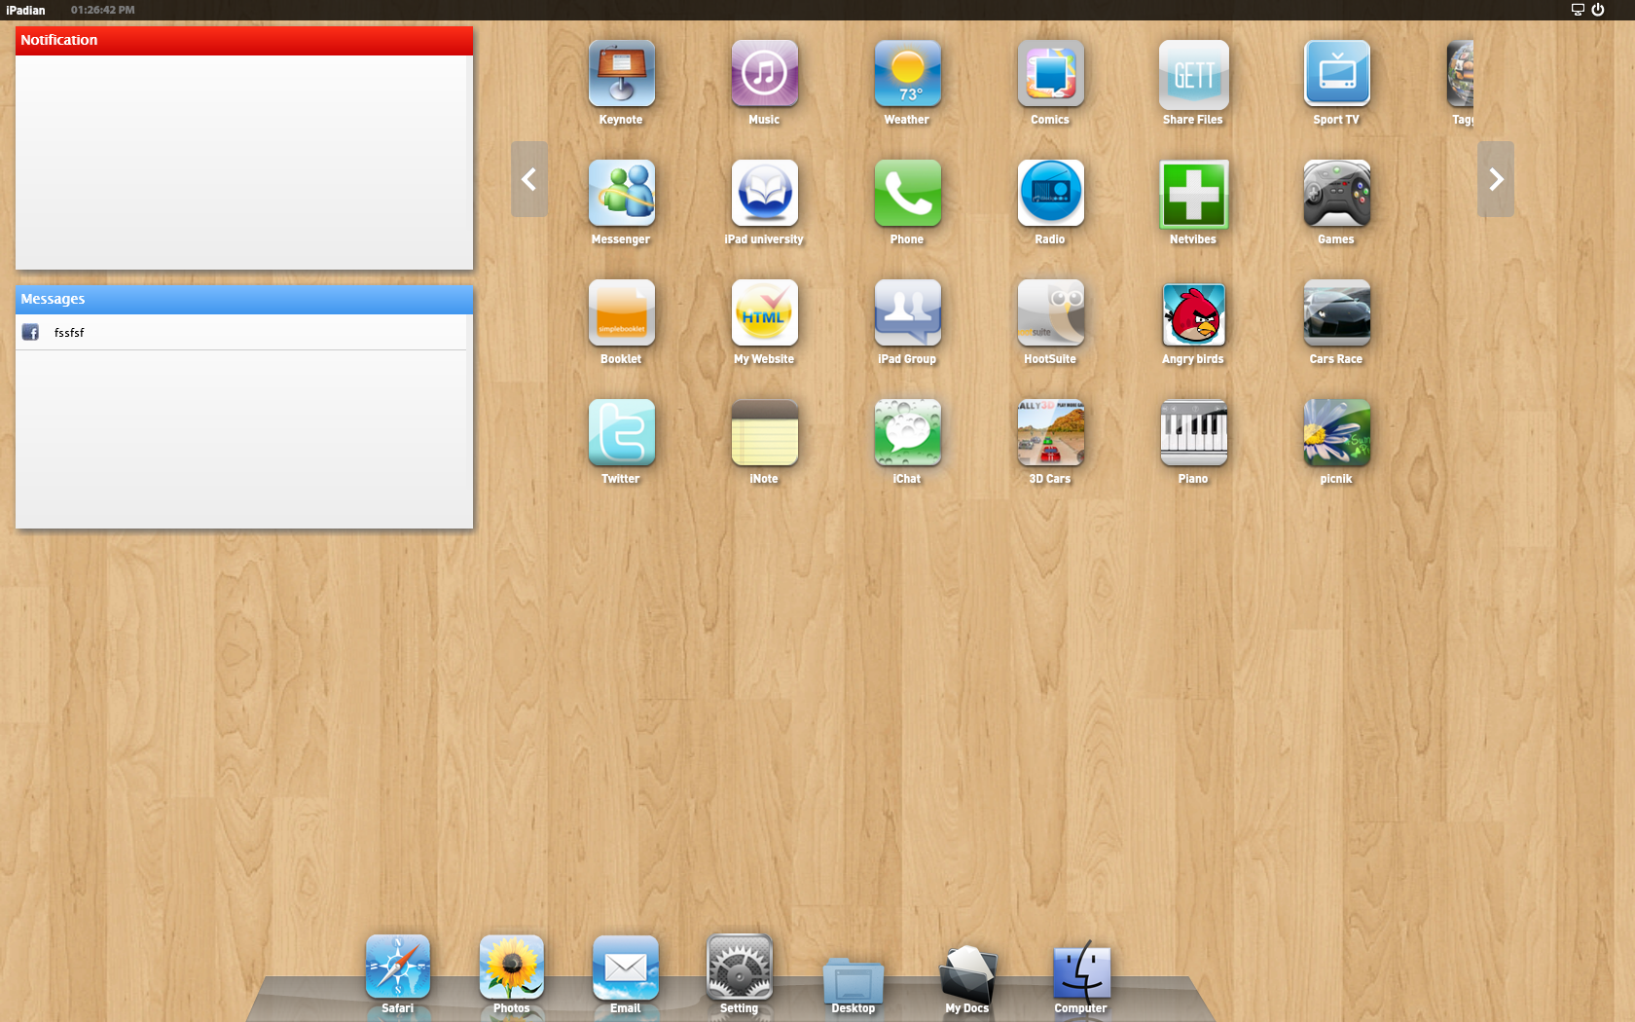Open the iPad Group app
Viewport: 1635px width, 1022px height.
click(907, 313)
